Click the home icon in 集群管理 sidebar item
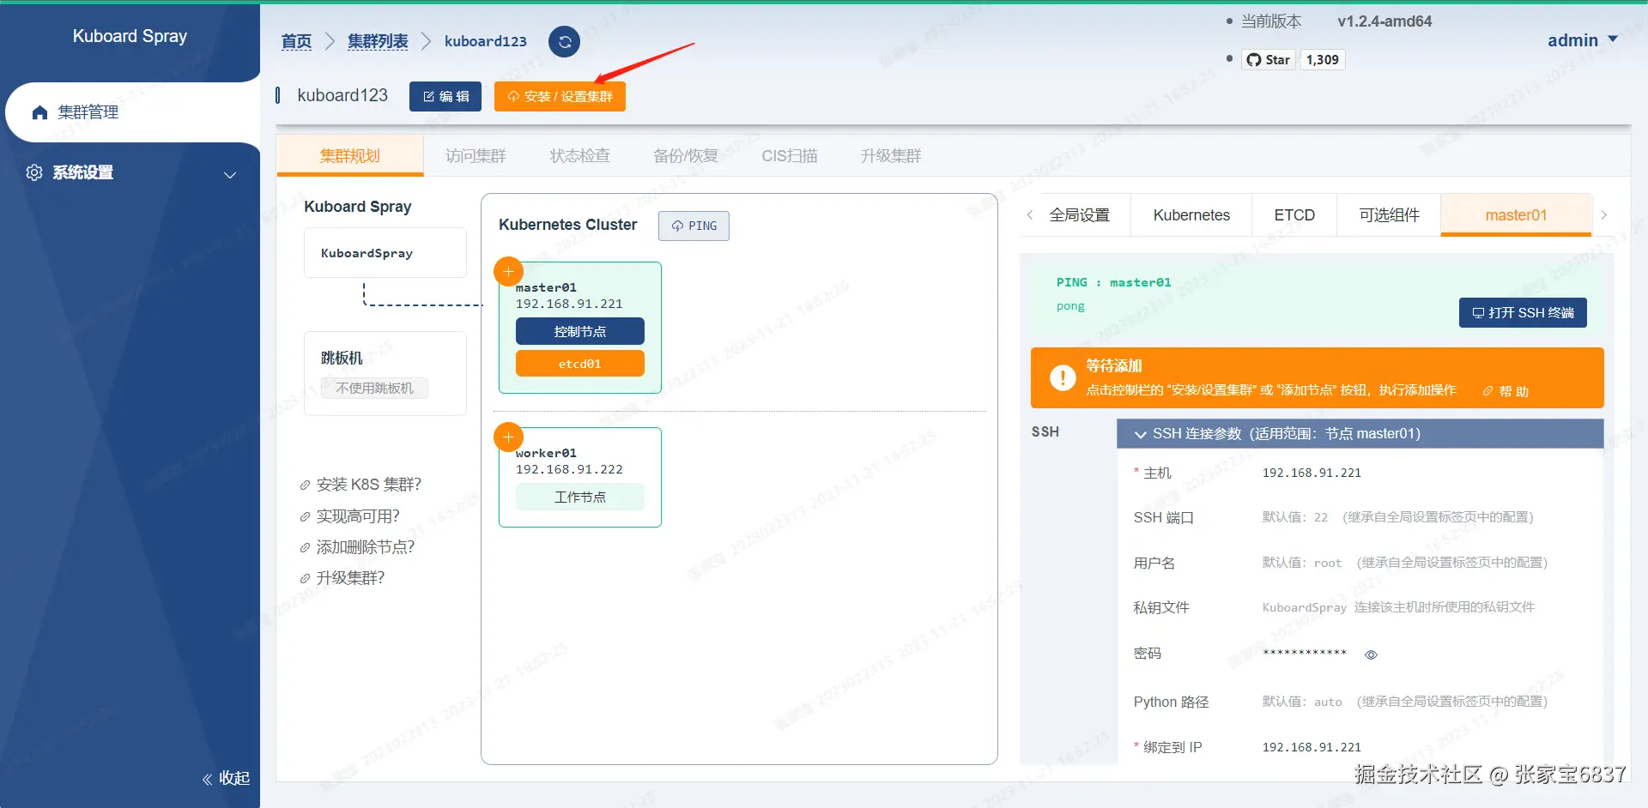Image resolution: width=1648 pixels, height=808 pixels. pyautogui.click(x=39, y=112)
